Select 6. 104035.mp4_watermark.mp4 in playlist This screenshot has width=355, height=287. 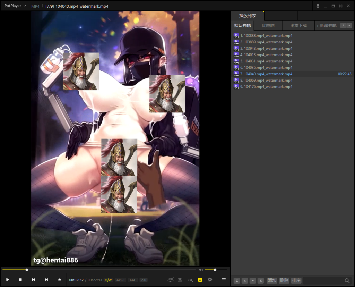293,67
